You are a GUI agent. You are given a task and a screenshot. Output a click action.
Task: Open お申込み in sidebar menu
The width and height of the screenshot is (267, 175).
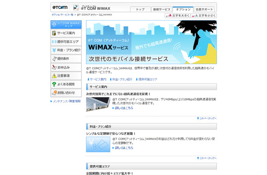tap(66, 67)
